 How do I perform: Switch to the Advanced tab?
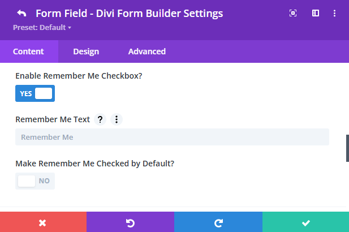[x=147, y=51]
